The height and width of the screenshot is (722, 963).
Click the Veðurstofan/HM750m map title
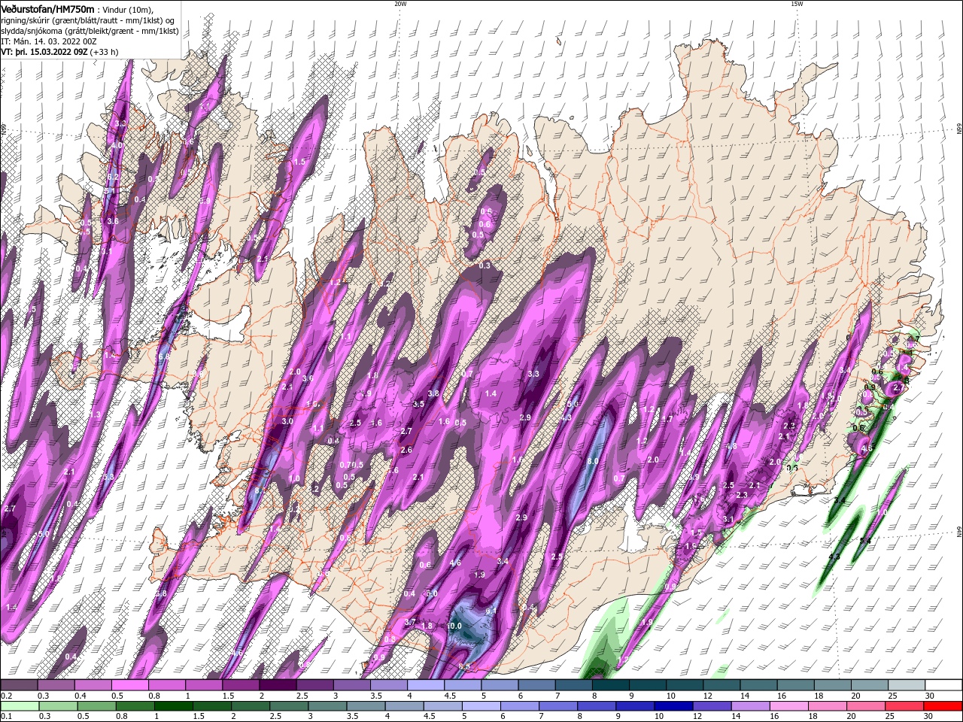tap(47, 9)
